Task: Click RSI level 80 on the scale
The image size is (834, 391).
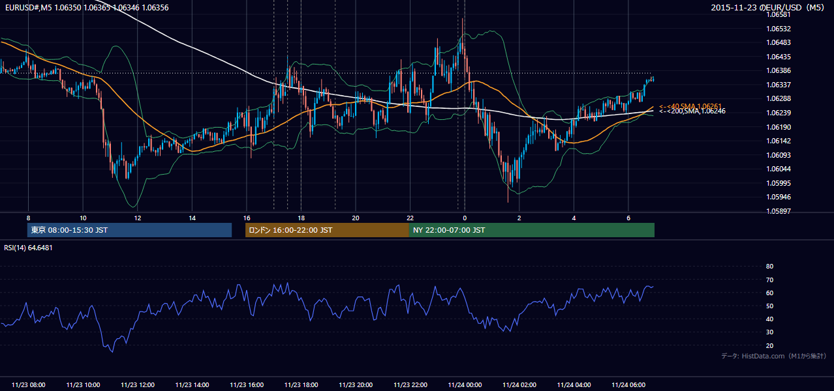Action: [x=769, y=267]
